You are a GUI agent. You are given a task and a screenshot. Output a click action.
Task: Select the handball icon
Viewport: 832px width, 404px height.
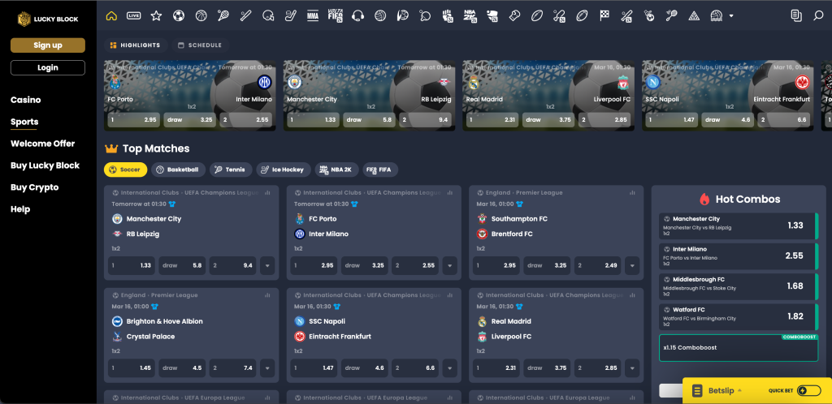point(402,16)
